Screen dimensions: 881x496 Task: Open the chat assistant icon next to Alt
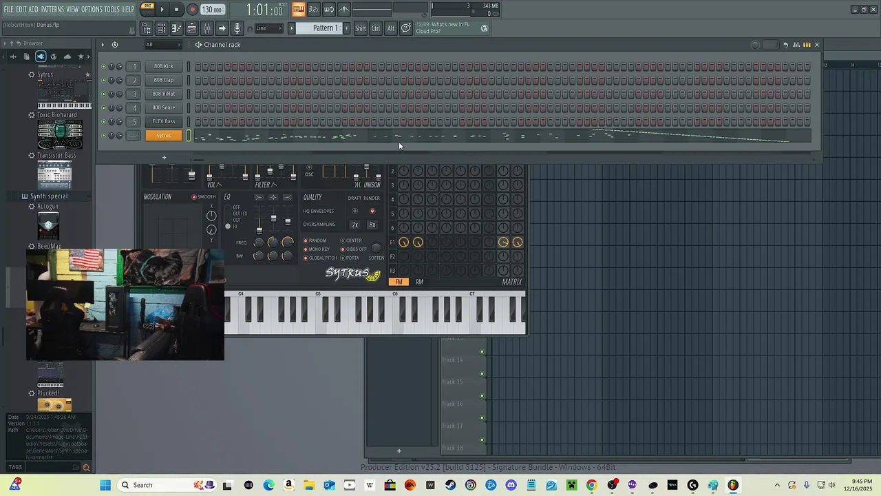[x=406, y=28]
